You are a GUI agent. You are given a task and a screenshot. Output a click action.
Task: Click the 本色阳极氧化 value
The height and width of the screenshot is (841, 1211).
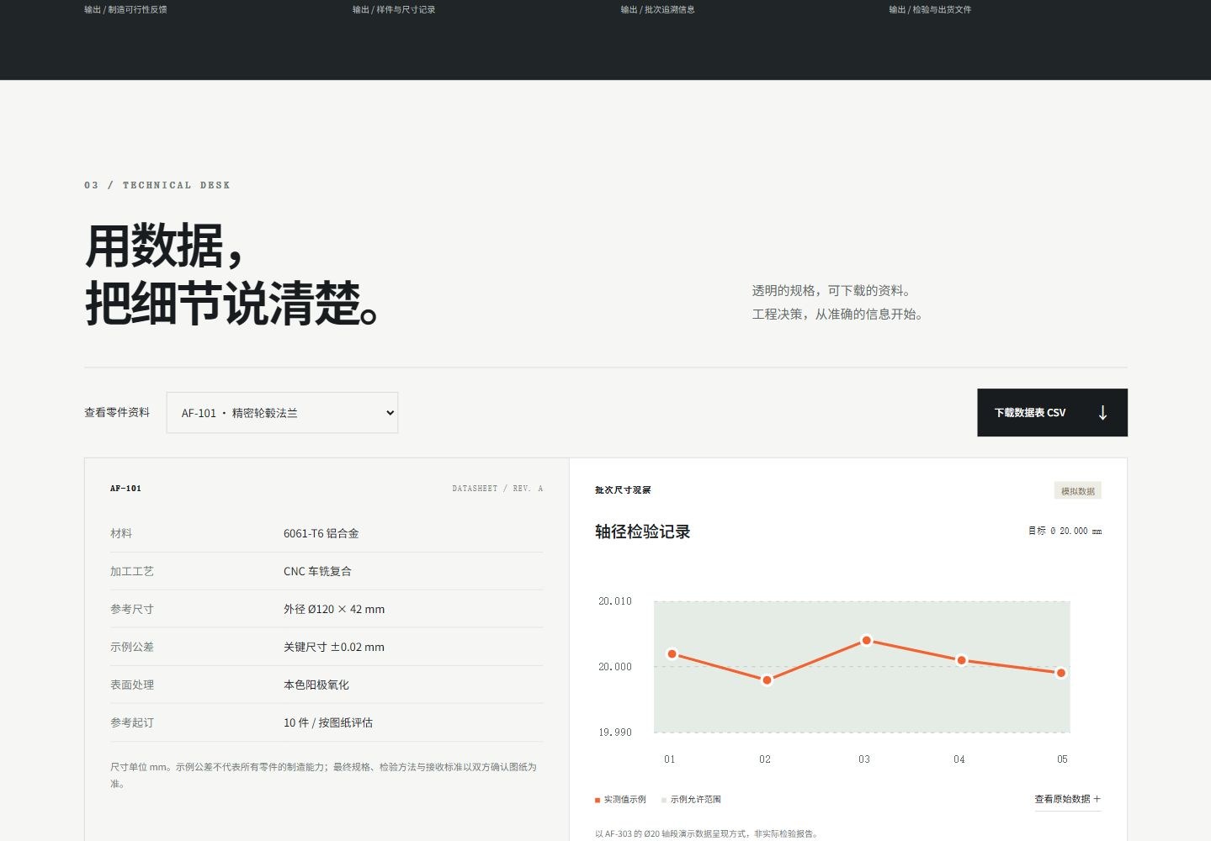coord(316,685)
